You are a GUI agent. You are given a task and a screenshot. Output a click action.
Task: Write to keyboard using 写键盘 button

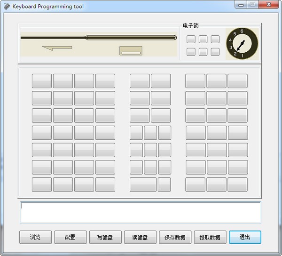(105, 237)
